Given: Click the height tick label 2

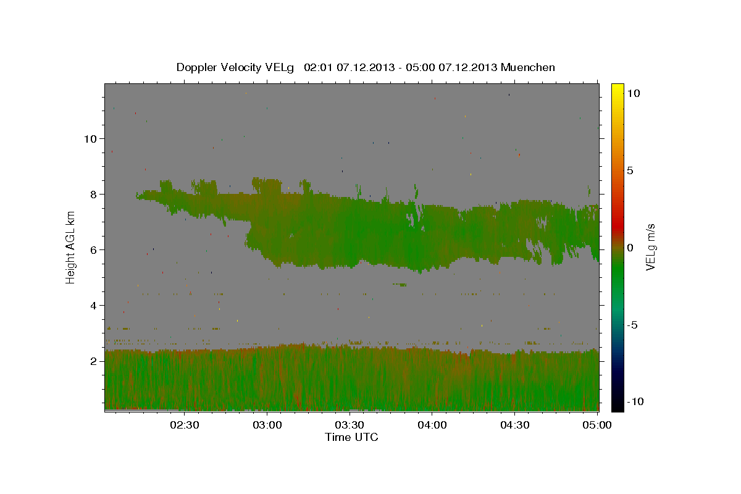Looking at the screenshot, I should click(95, 361).
